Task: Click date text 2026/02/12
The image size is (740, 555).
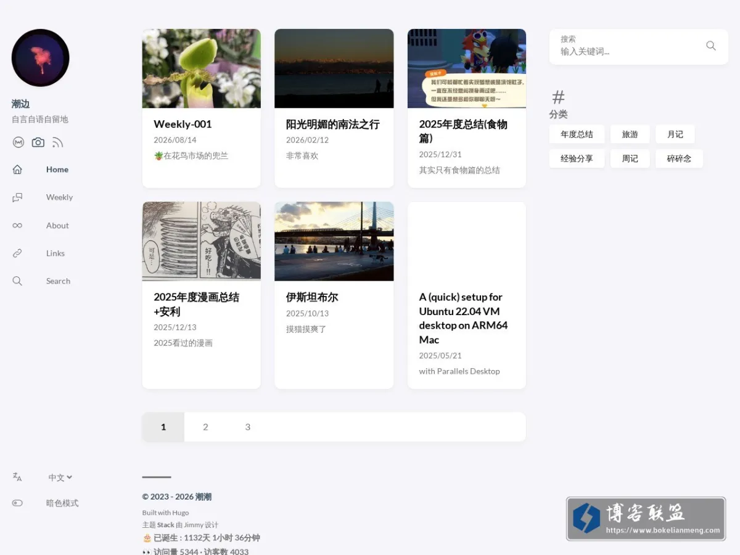Action: tap(307, 140)
